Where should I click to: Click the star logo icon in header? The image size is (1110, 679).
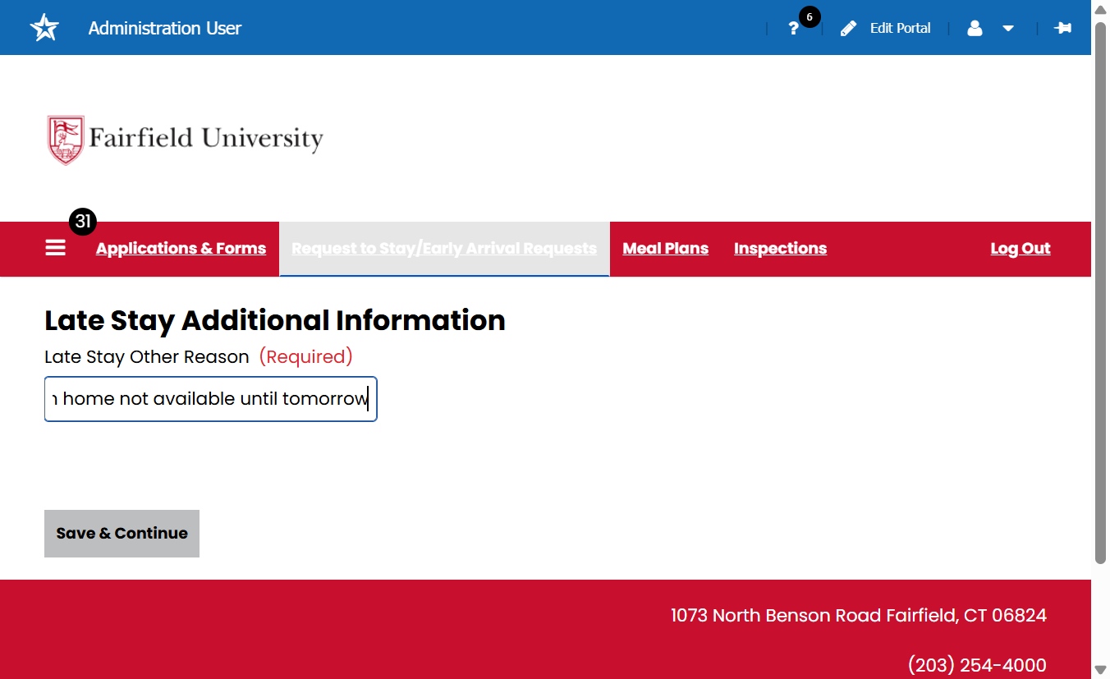point(44,28)
